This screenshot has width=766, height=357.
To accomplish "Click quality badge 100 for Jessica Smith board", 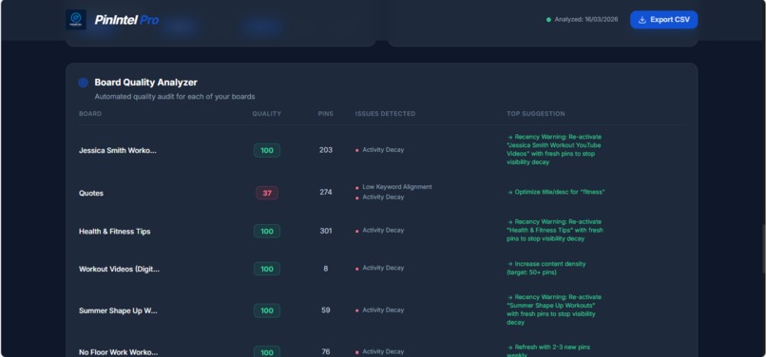I will click(267, 150).
